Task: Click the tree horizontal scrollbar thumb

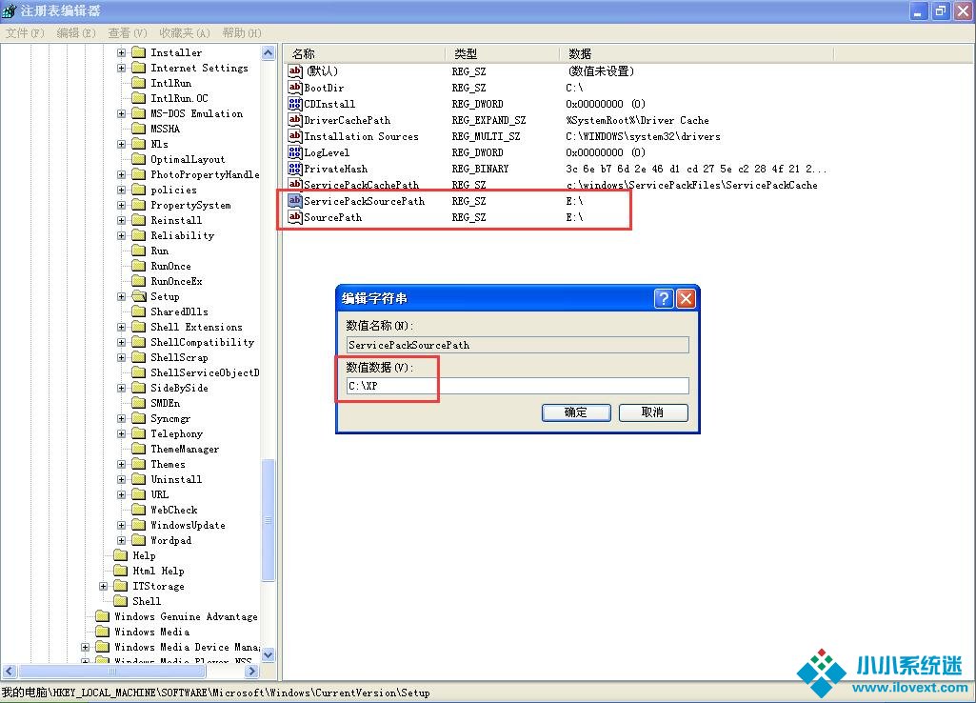Action: click(112, 672)
